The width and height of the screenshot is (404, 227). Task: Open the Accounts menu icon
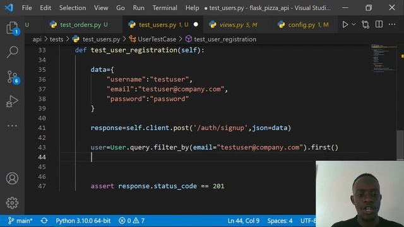(12, 178)
